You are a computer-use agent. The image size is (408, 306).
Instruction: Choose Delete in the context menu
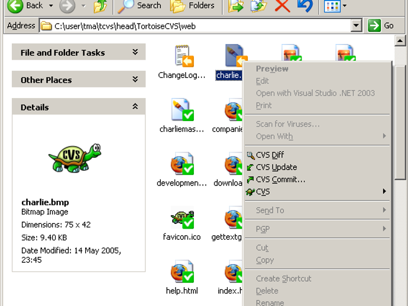tap(317, 291)
